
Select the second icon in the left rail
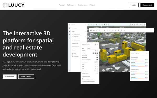point(69,31)
